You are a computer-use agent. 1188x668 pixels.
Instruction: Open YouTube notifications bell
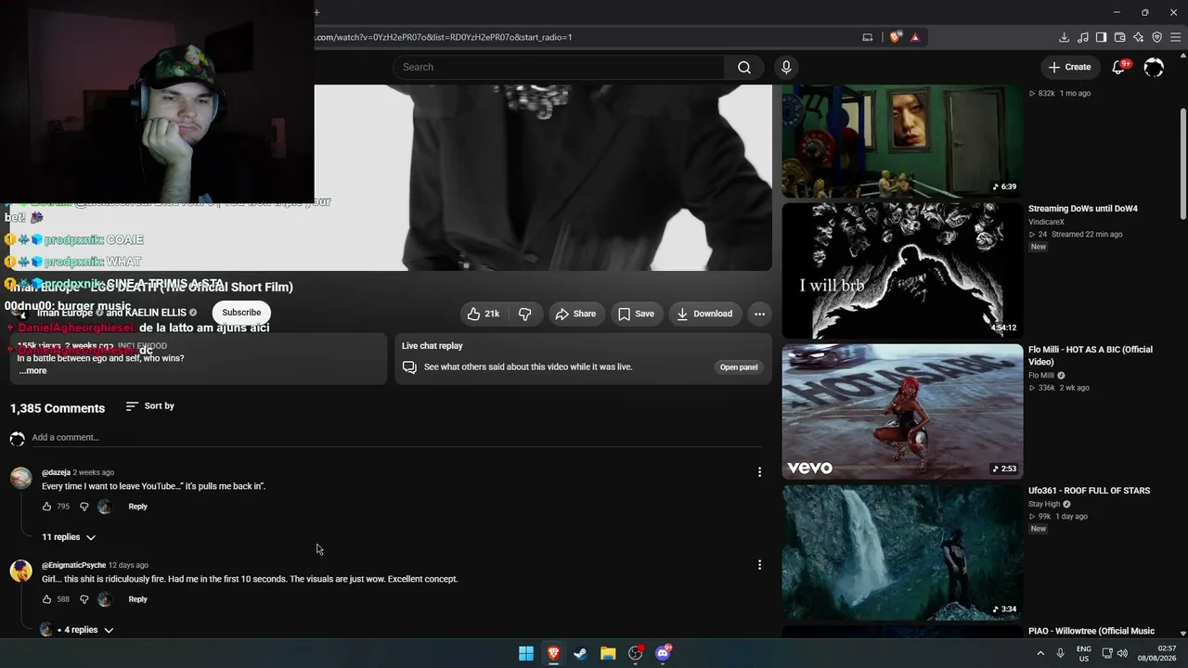1118,67
